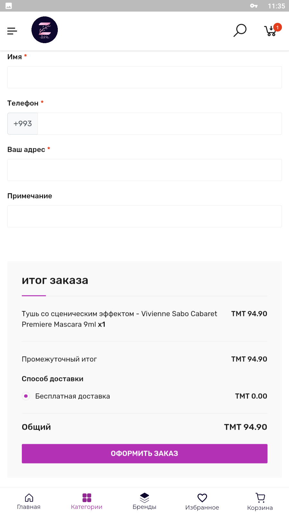Tap the +993 country code prefix

click(22, 124)
